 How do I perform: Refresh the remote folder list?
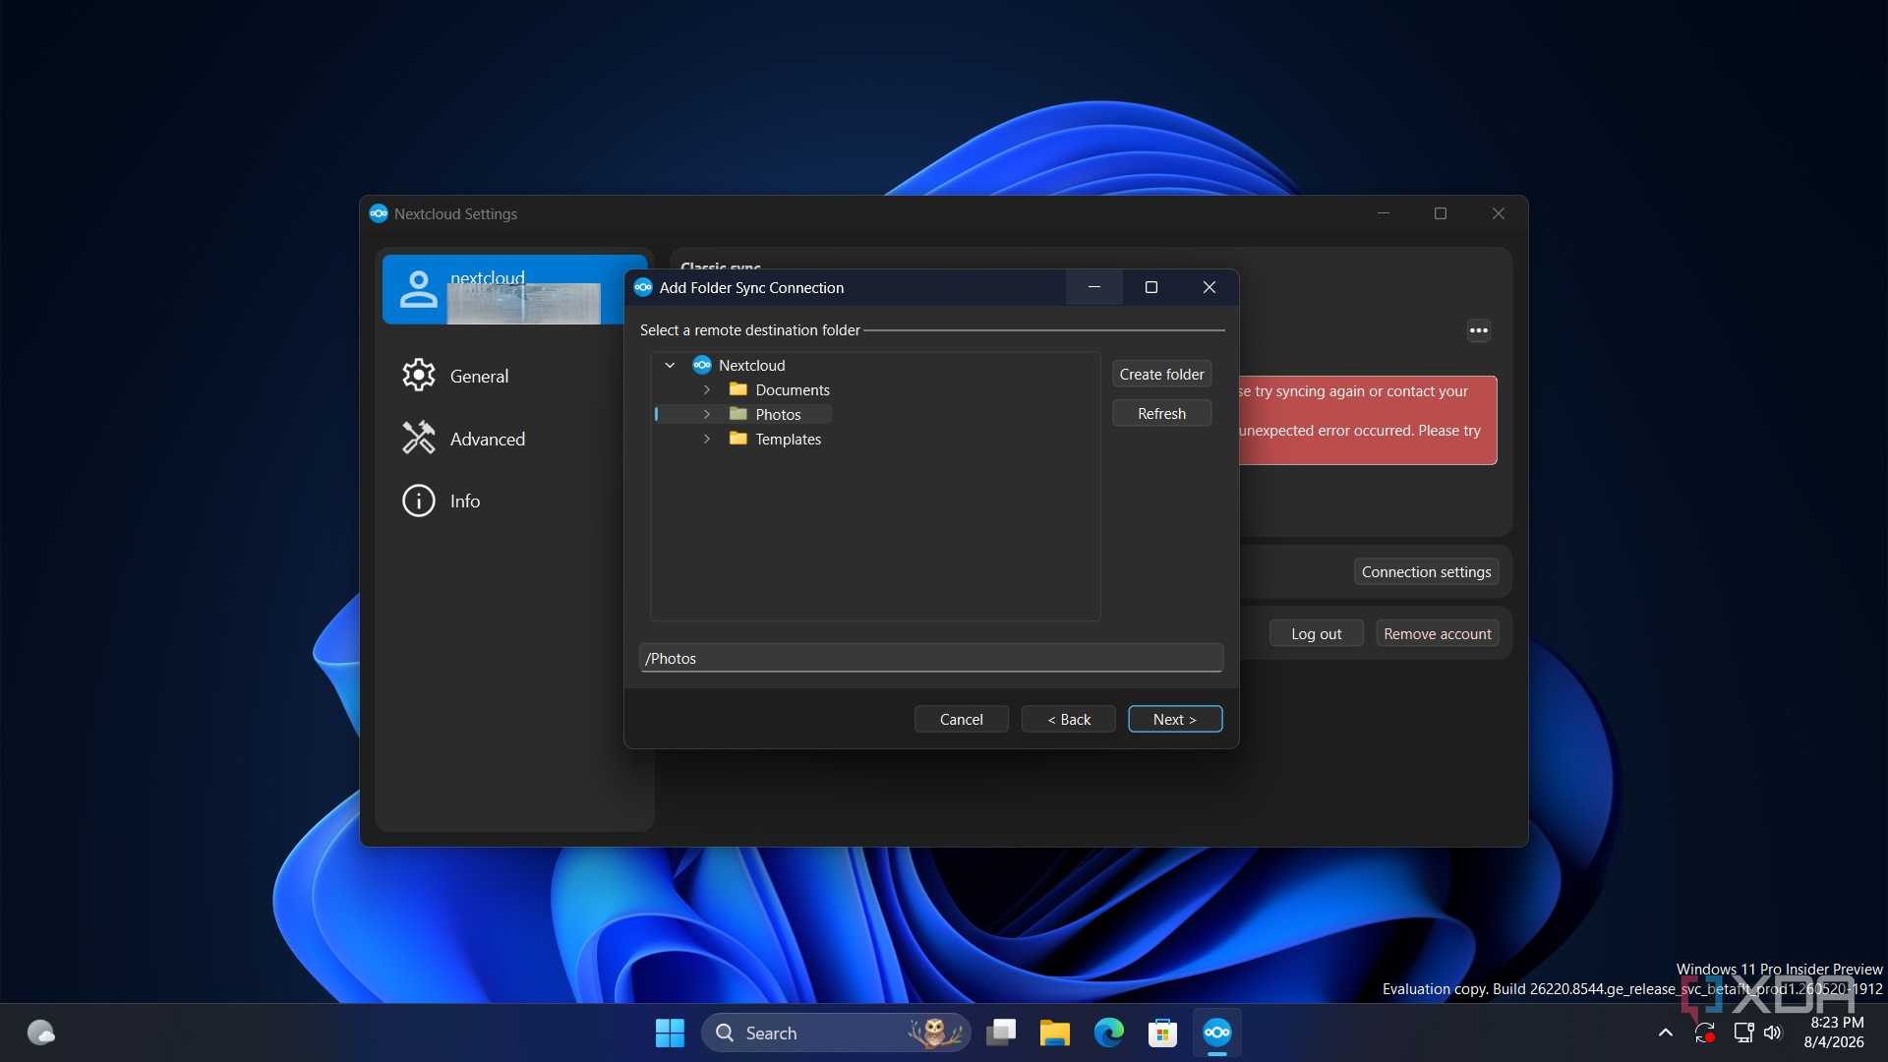(x=1161, y=413)
